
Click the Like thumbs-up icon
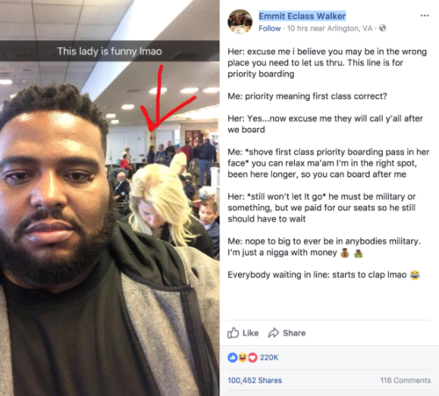234,333
